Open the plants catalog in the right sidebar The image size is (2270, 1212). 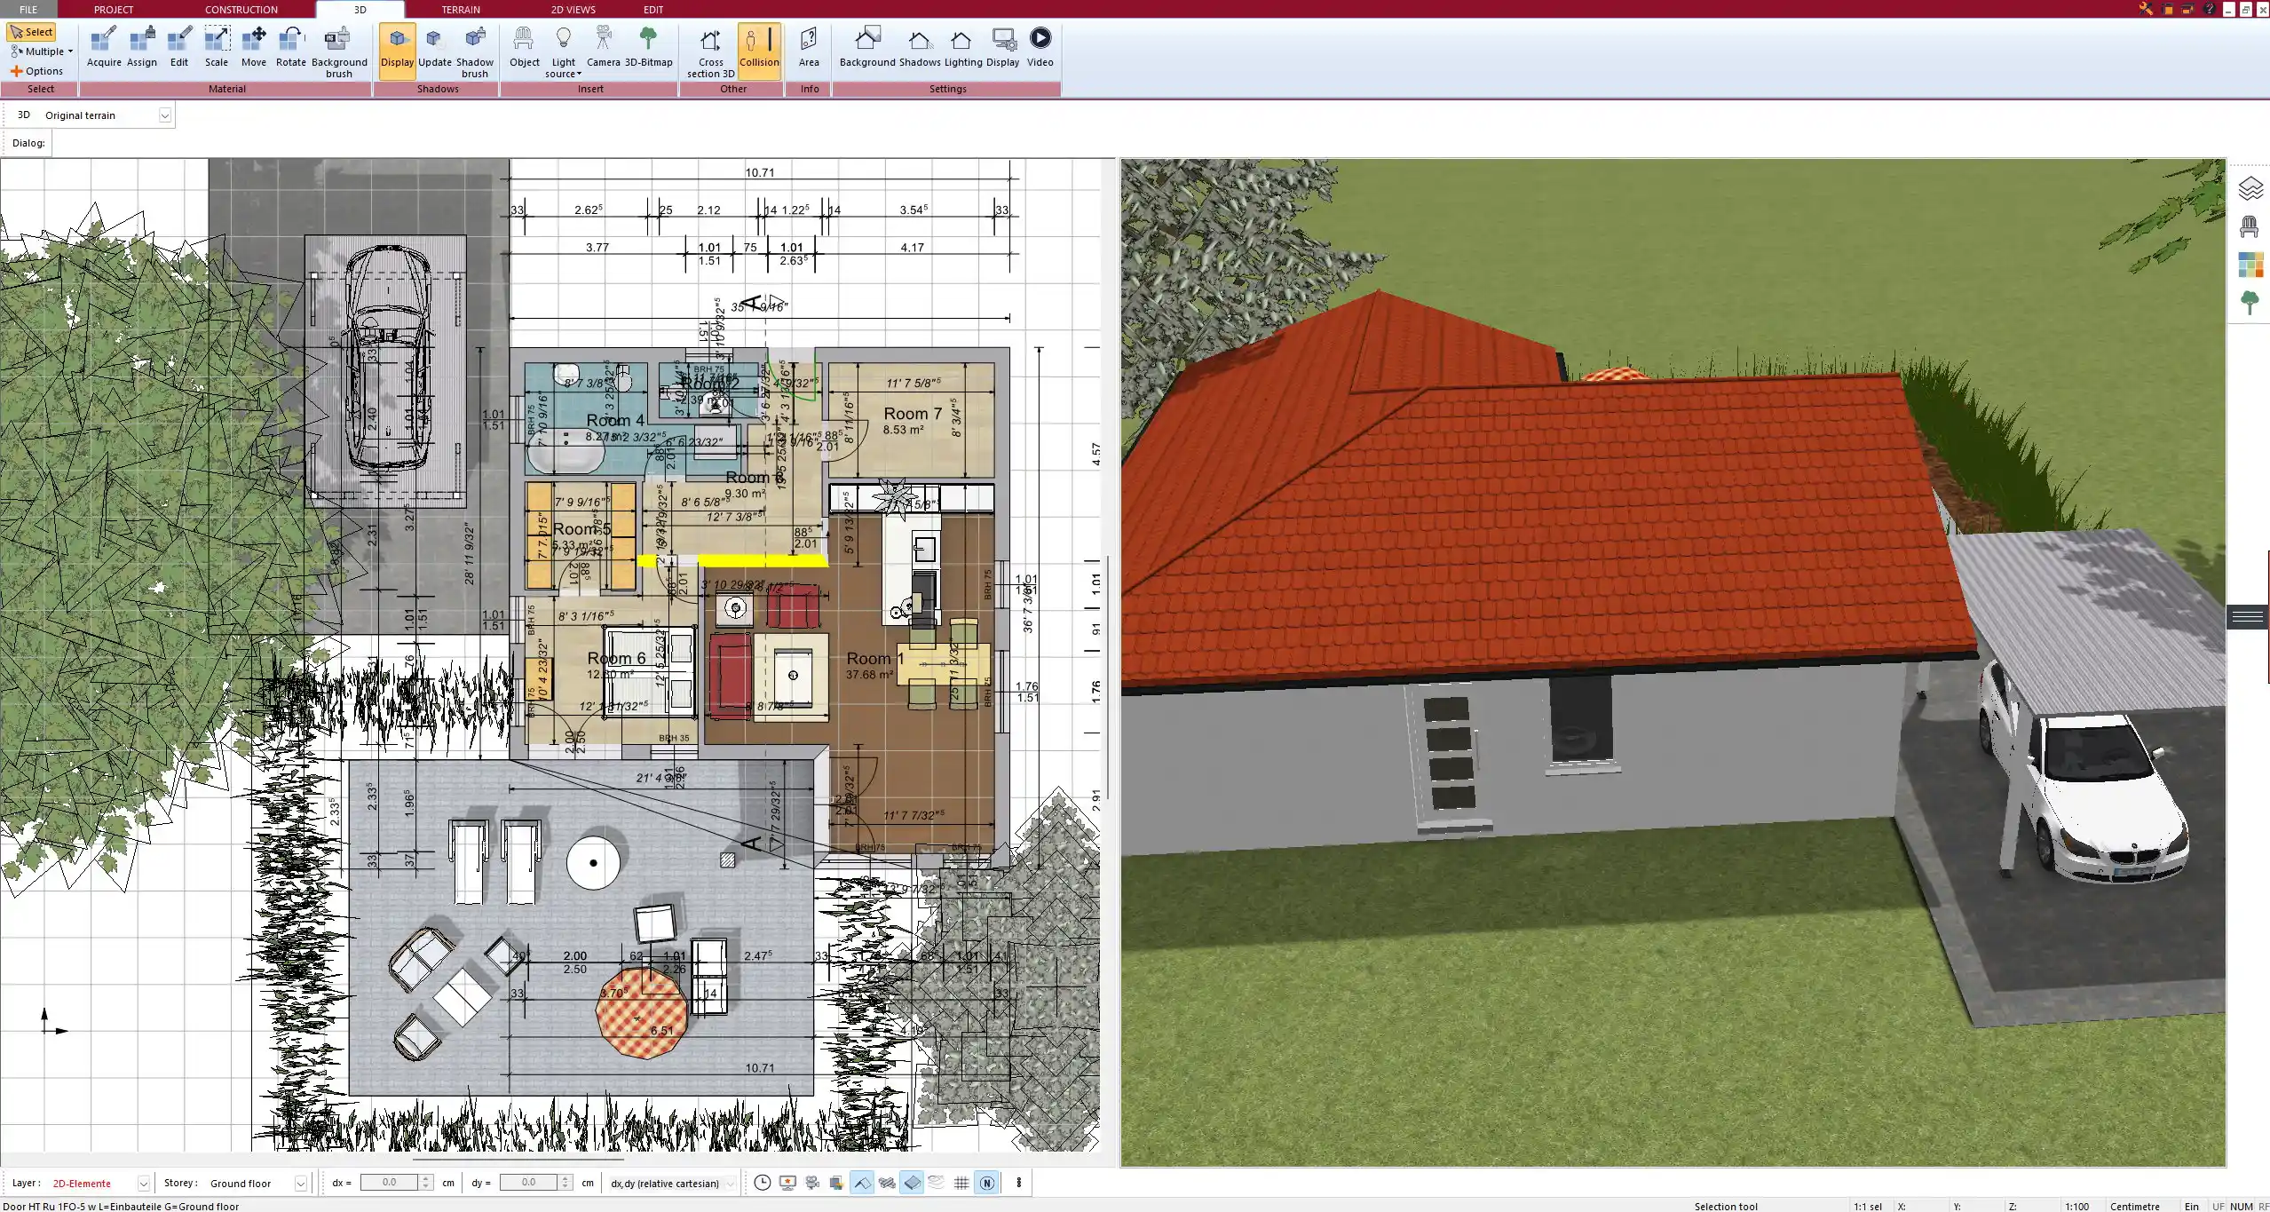[2251, 302]
